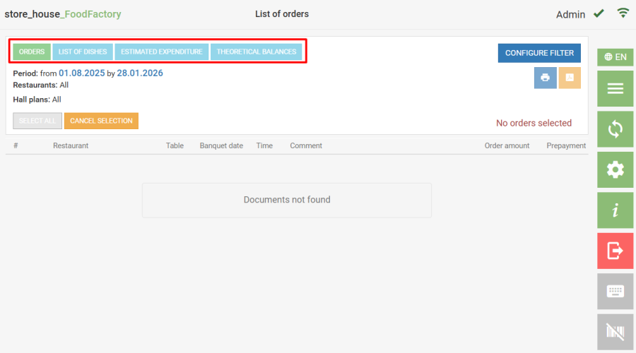Switch to the List of Dishes tab
Viewport: 636px width, 353px height.
coord(83,52)
